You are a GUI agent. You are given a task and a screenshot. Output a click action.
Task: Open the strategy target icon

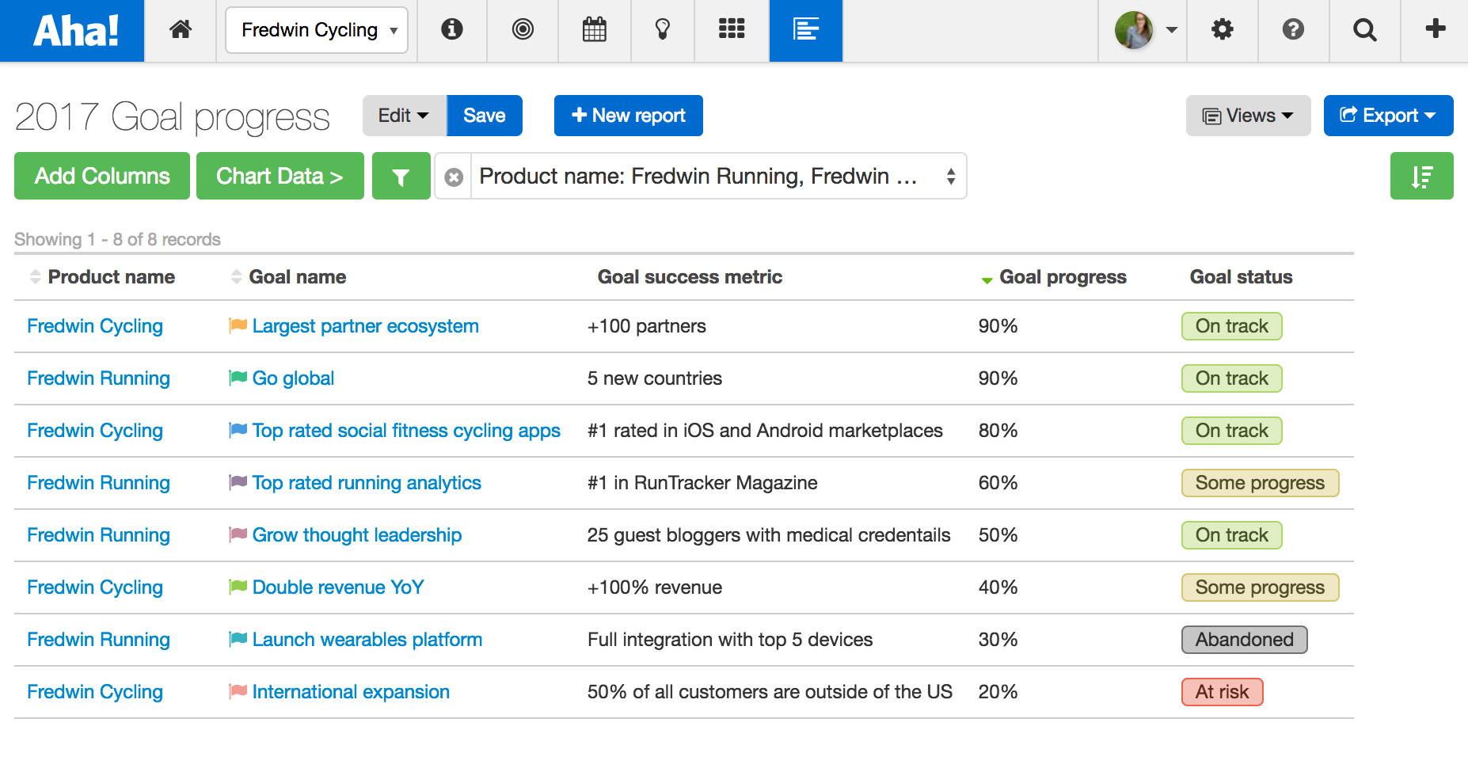523,30
